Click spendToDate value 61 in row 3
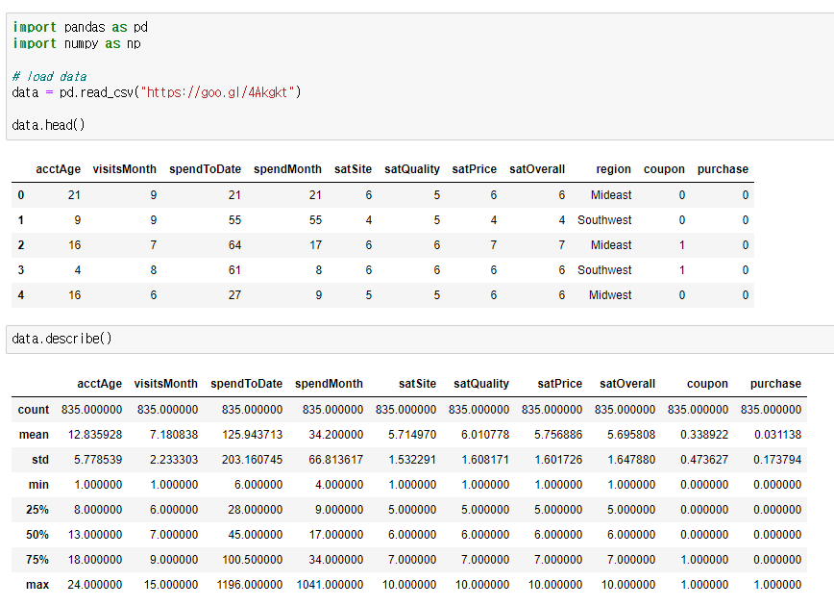The width and height of the screenshot is (834, 606). pos(234,270)
